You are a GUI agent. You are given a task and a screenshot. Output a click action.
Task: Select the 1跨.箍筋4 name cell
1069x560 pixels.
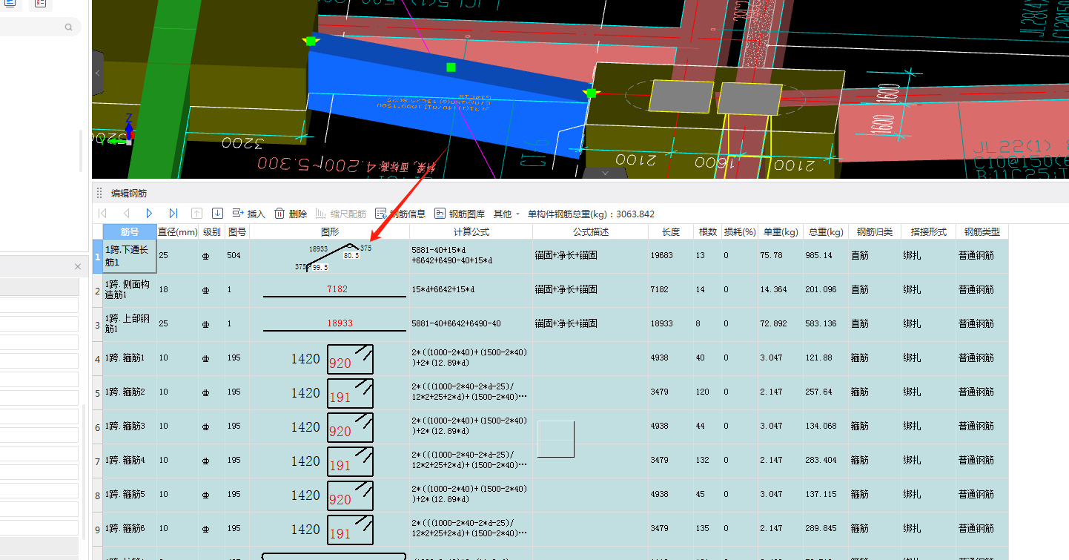coord(130,461)
